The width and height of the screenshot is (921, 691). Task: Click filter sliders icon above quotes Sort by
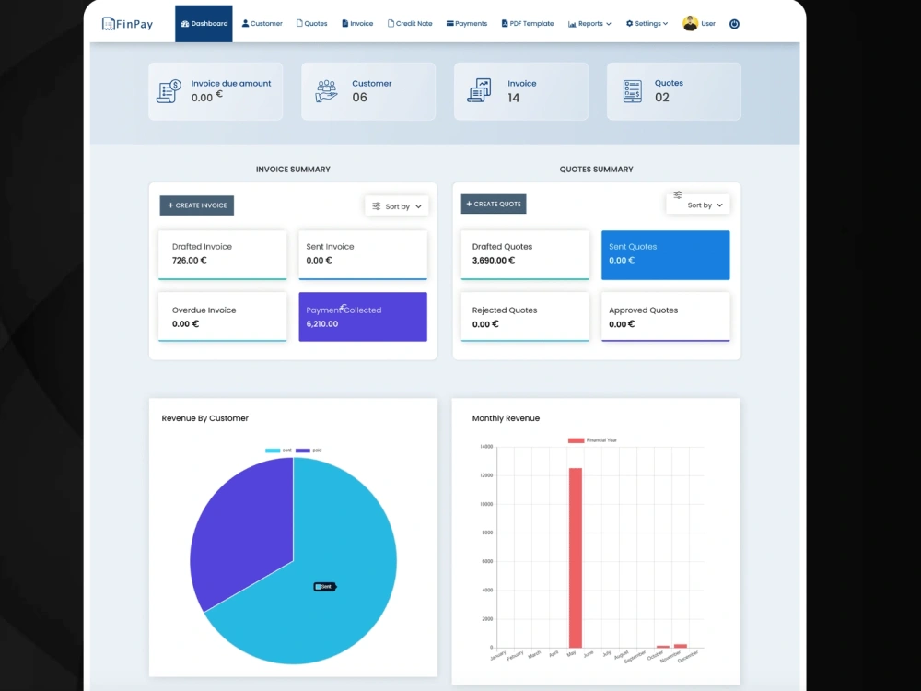[677, 194]
